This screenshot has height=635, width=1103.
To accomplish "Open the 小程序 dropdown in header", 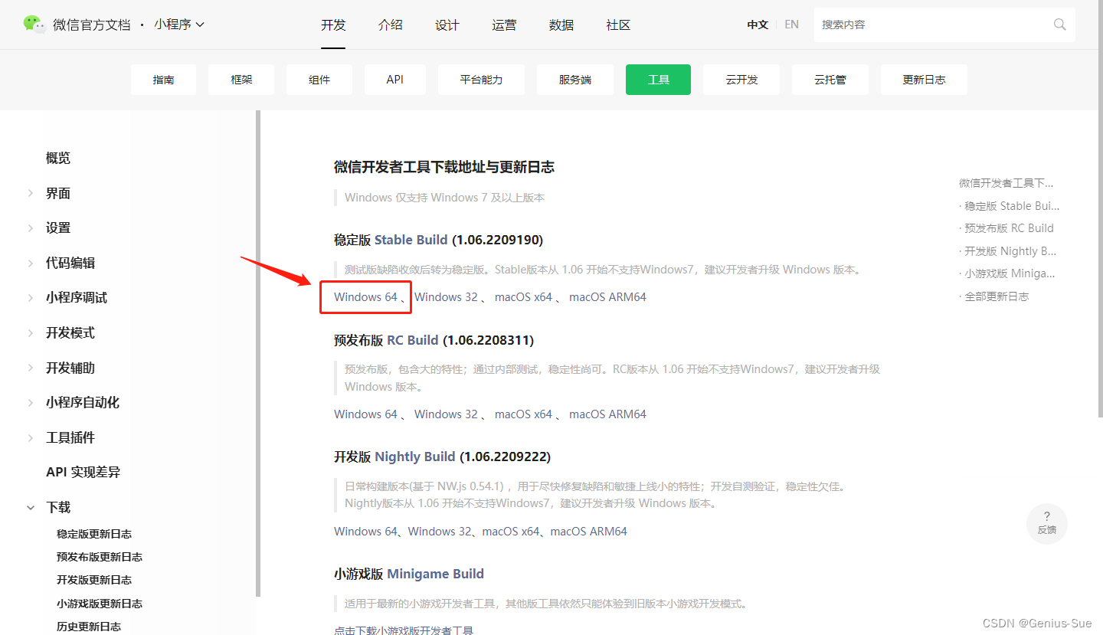I will tap(179, 25).
